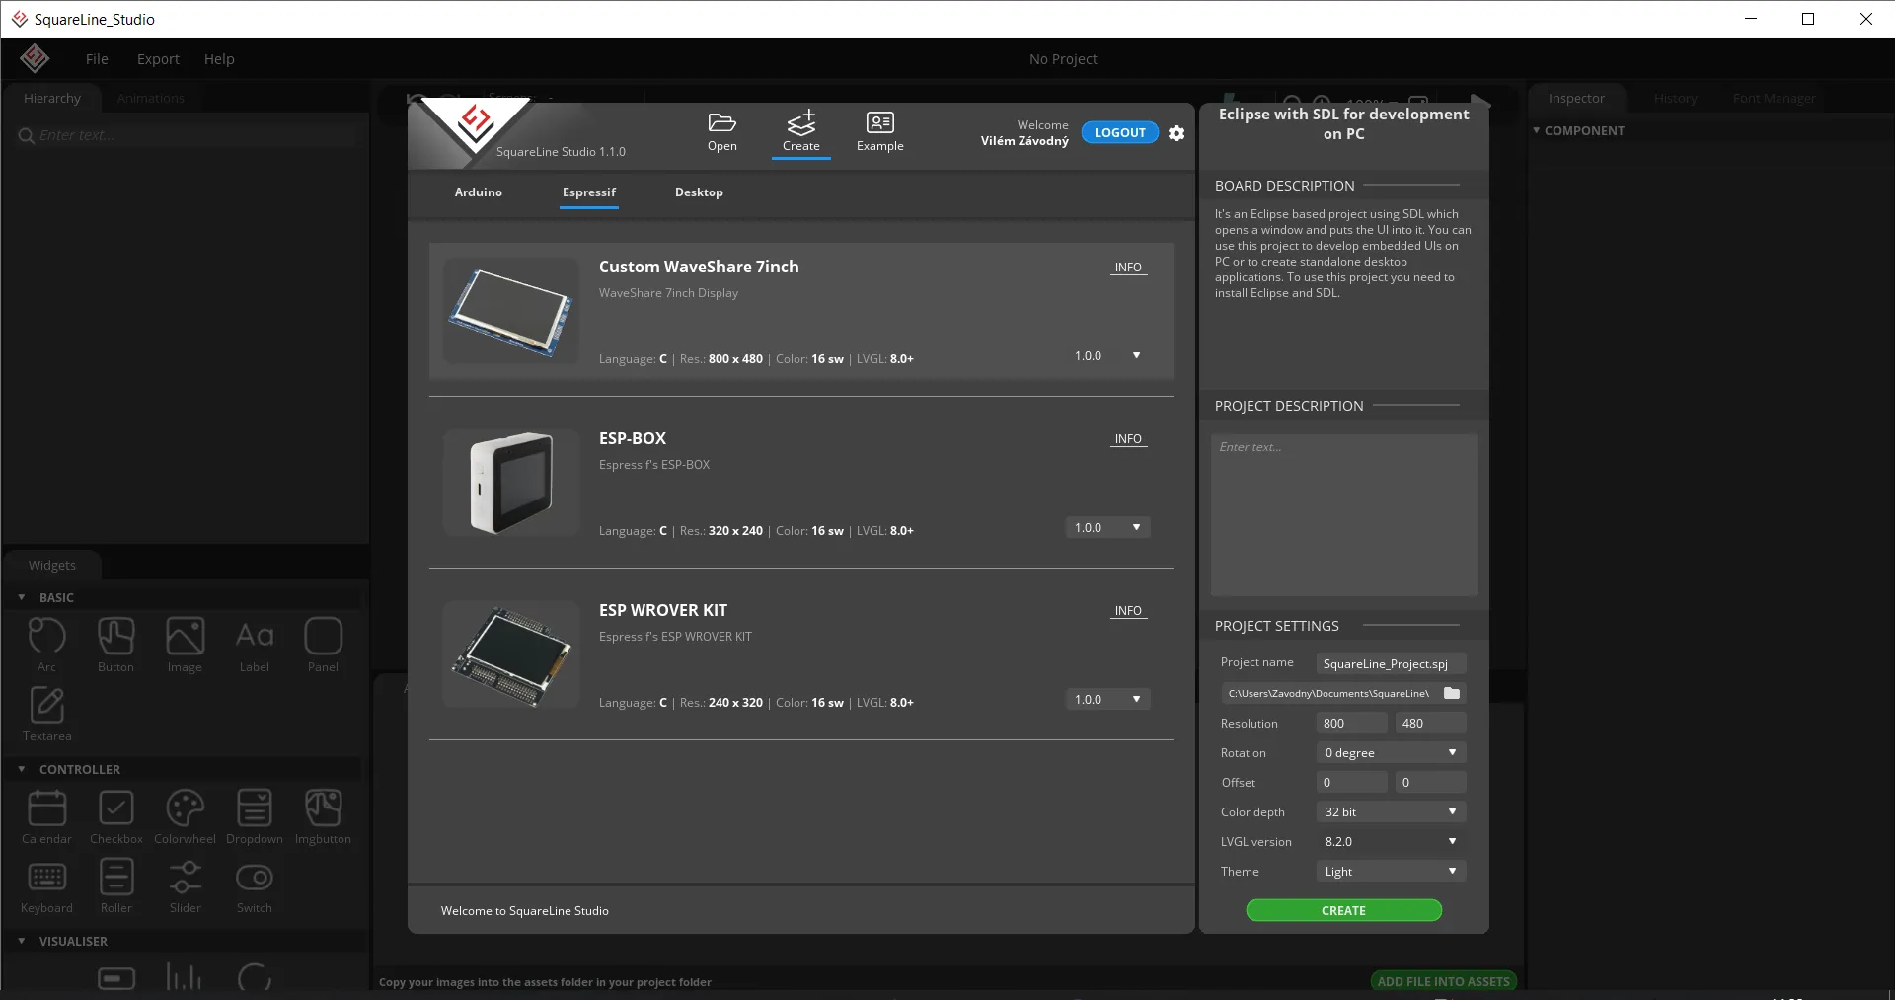
Task: Switch to the Desktop tab
Action: [699, 192]
